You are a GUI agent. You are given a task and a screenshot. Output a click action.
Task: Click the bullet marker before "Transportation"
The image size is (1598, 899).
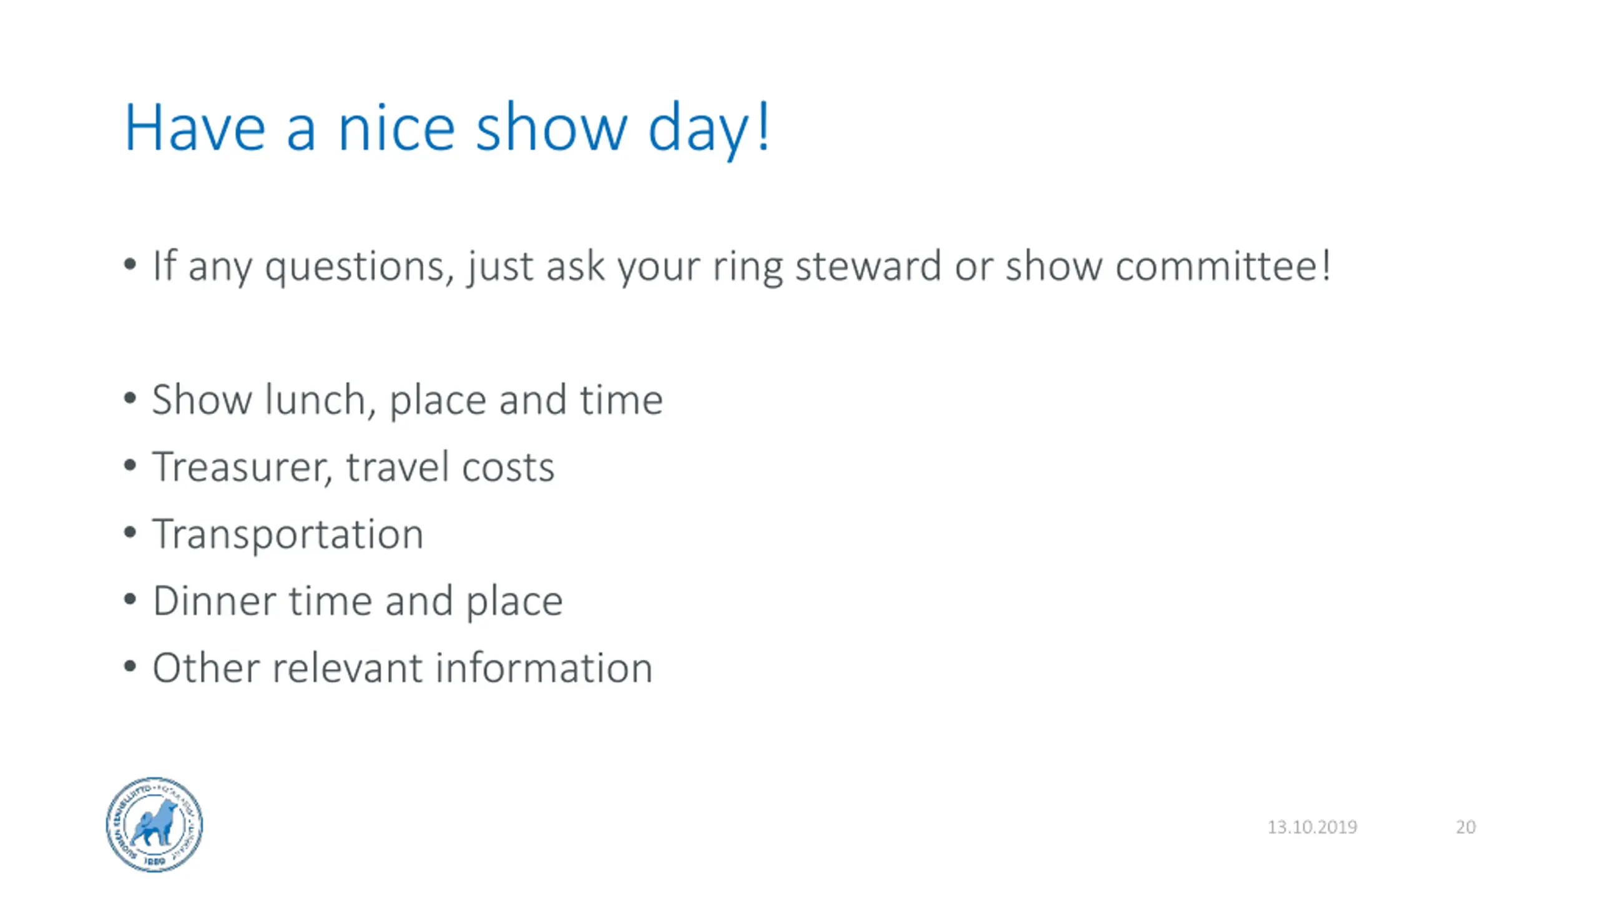click(130, 533)
